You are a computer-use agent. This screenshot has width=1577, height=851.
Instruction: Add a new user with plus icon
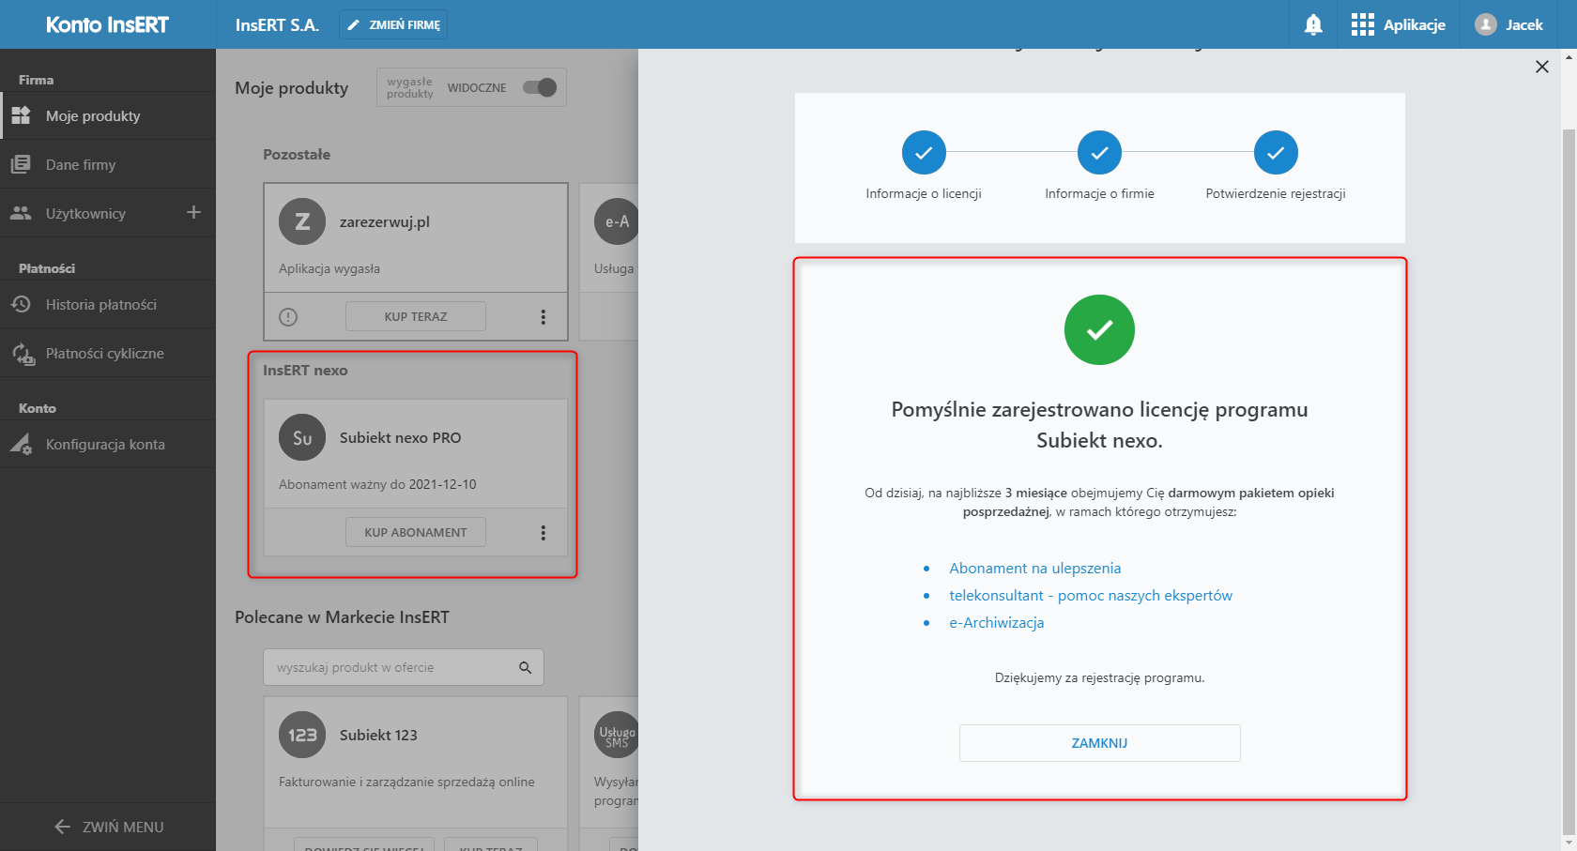coord(193,213)
